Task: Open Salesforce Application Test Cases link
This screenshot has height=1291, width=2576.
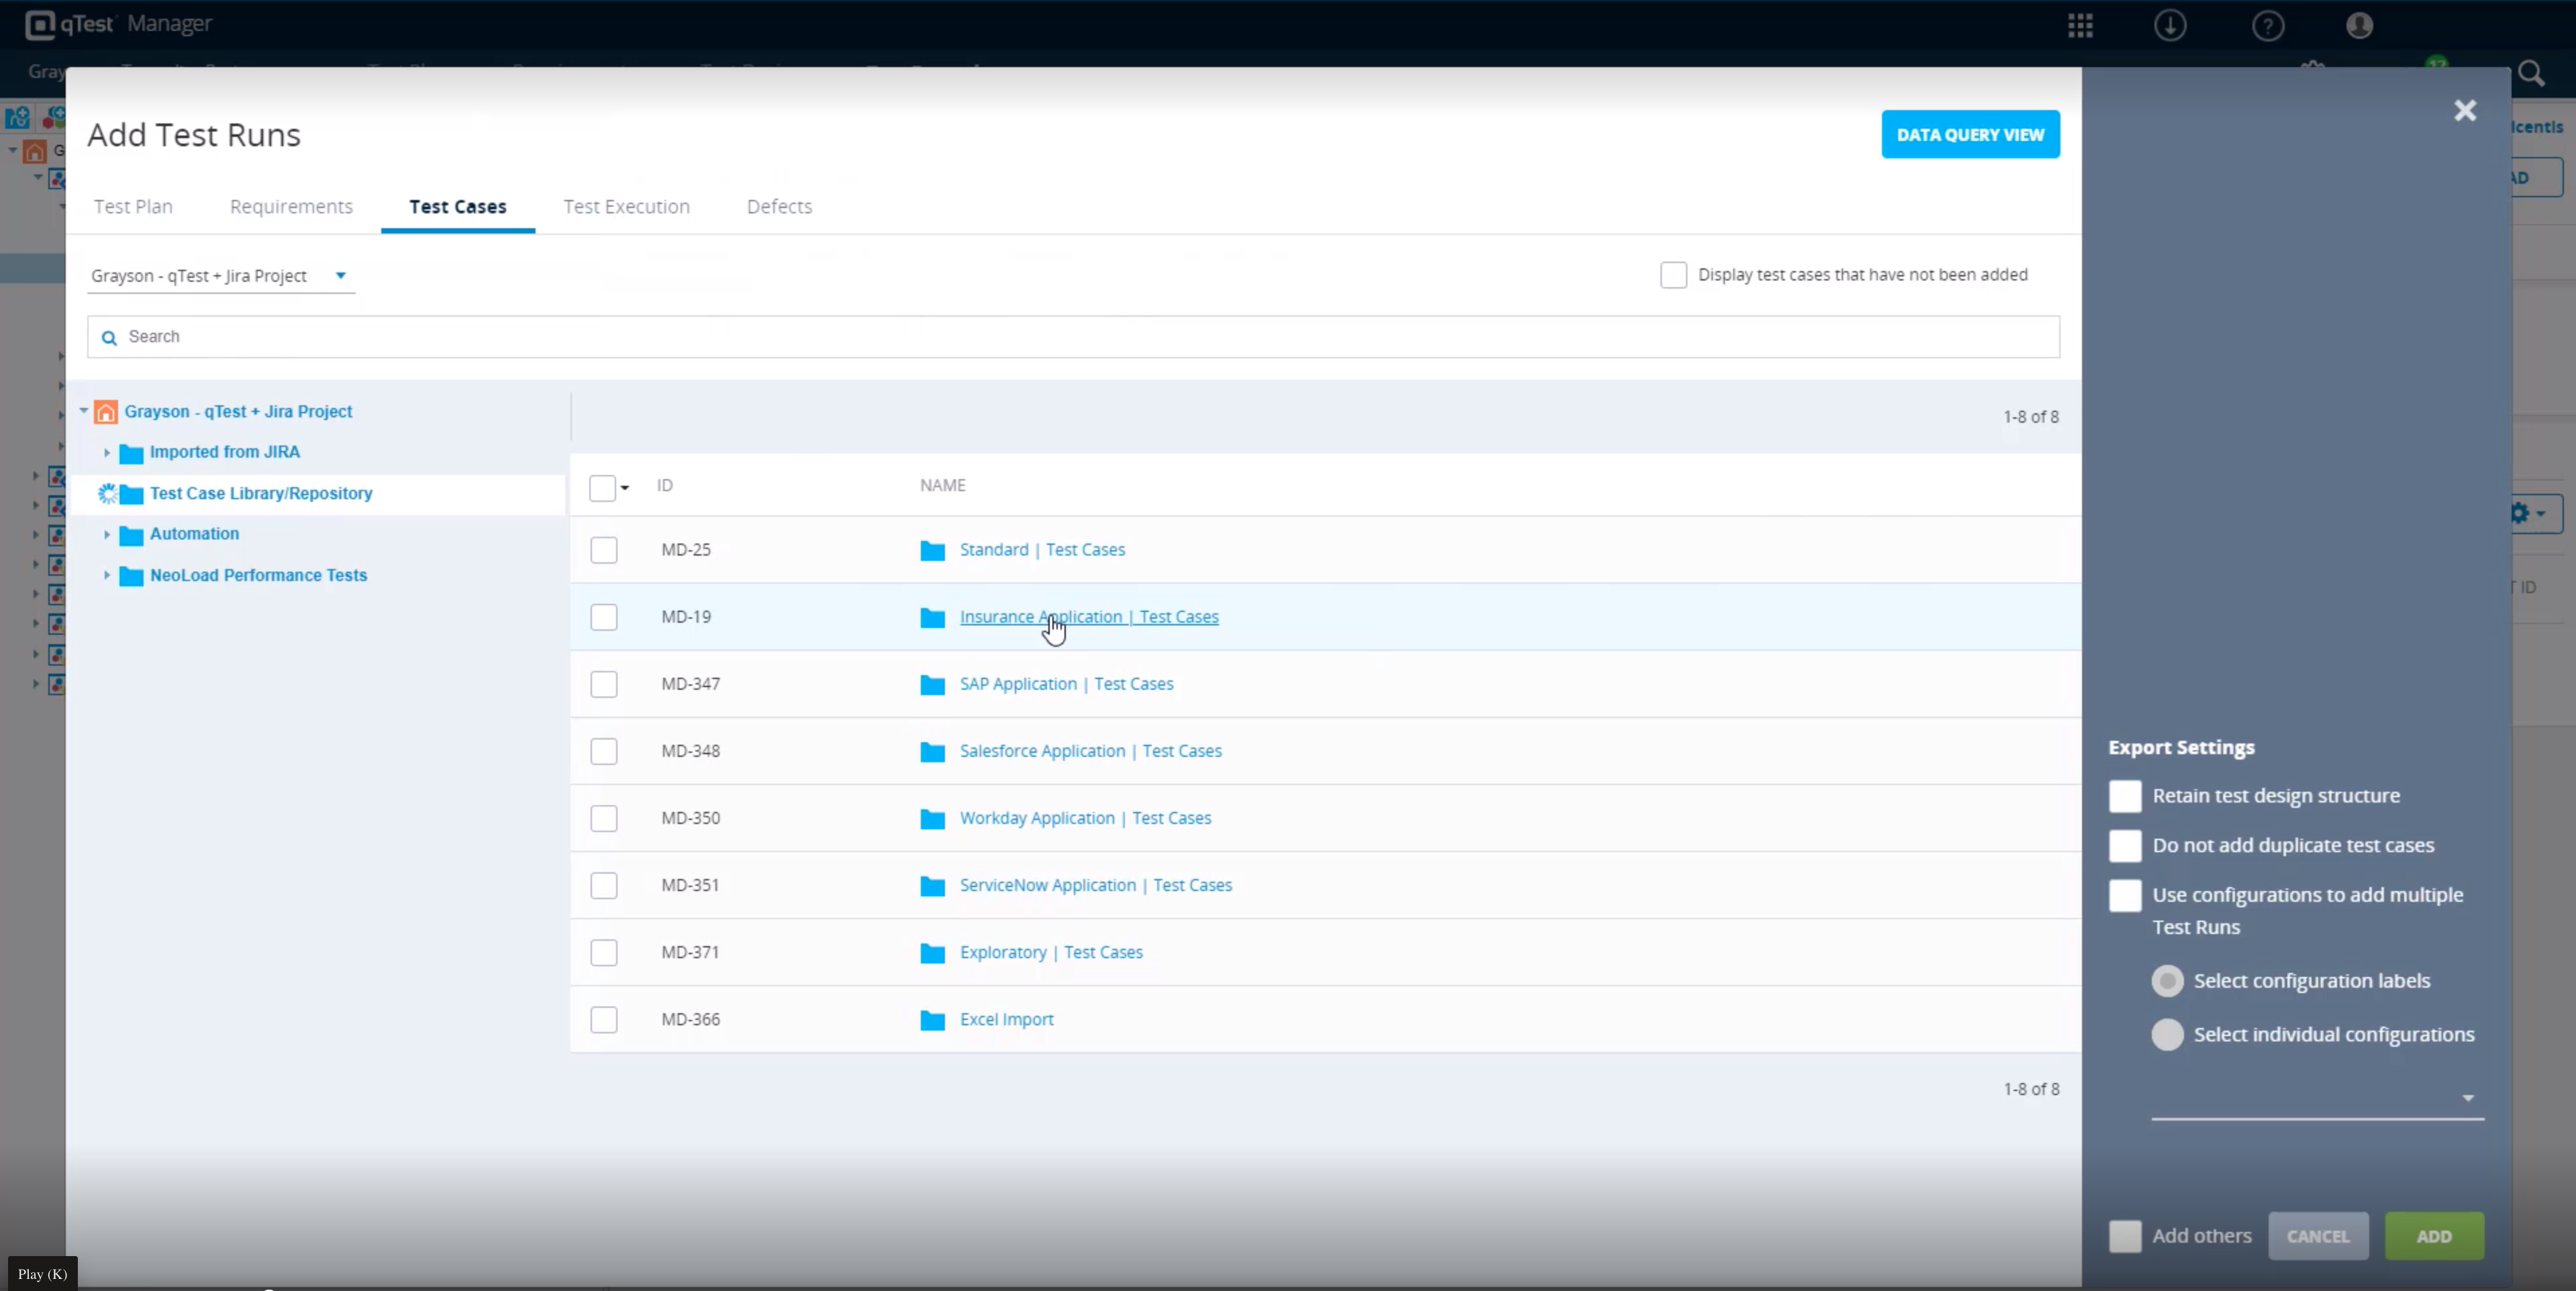Action: (x=1090, y=751)
